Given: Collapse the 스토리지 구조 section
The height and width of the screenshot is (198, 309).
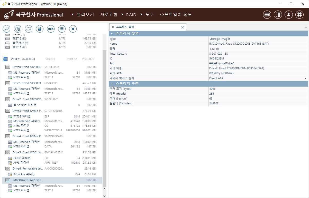Looking at the screenshot, I should point(112,84).
